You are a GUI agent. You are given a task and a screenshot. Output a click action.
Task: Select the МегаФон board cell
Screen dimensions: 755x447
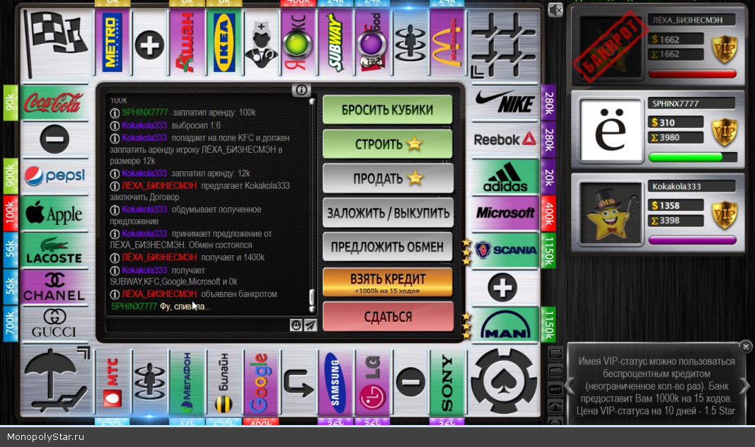tap(186, 383)
